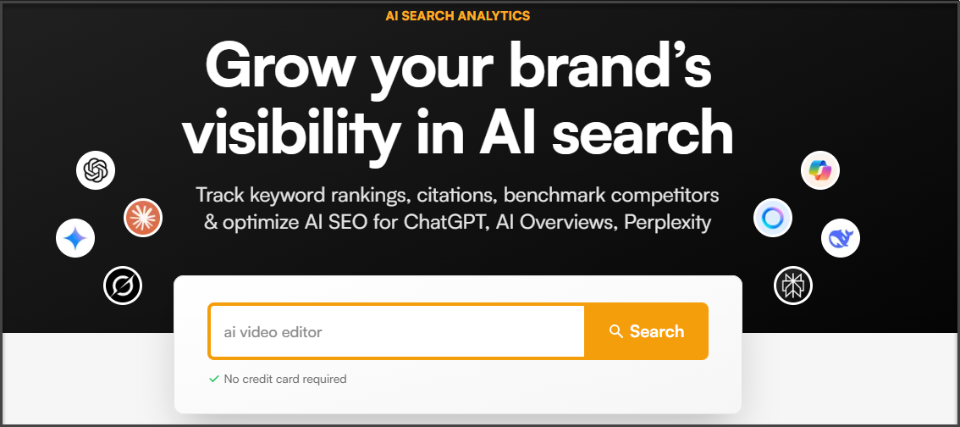Click the "Track keyword rankings" subheading line
The height and width of the screenshot is (427, 960).
(457, 195)
